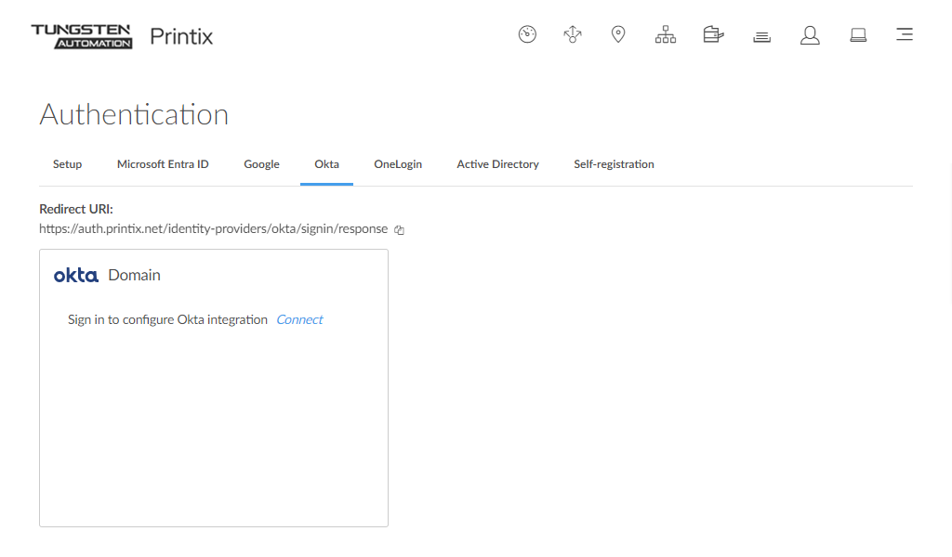
Task: Open the location pin icon
Action: pos(618,35)
